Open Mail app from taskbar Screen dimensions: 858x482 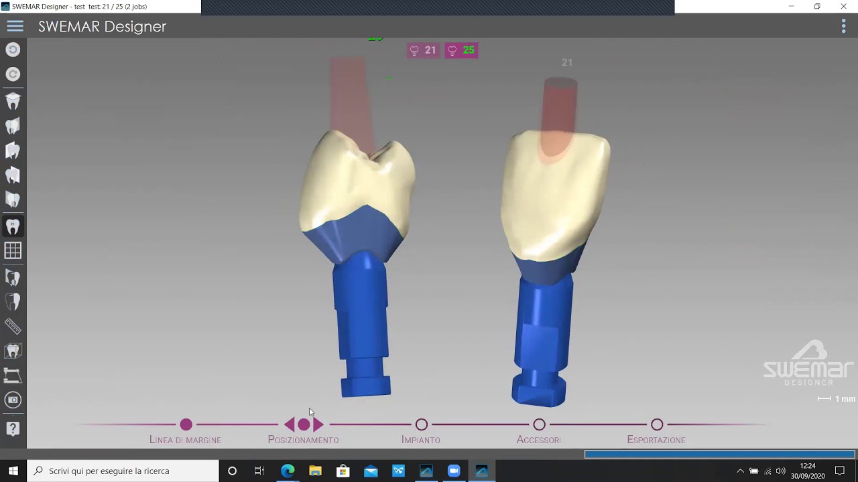(371, 471)
